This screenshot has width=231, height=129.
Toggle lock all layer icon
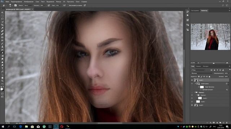point(209,76)
